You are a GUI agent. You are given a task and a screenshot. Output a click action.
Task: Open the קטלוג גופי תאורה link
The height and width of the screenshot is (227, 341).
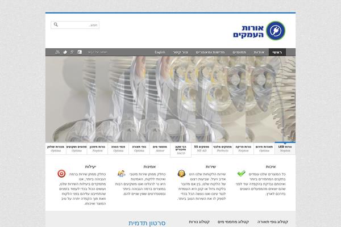pos(273,222)
